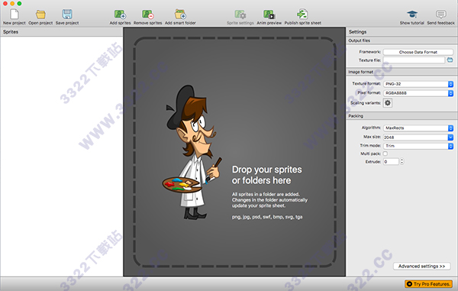
Task: Click the Packing section header
Action: (402, 116)
